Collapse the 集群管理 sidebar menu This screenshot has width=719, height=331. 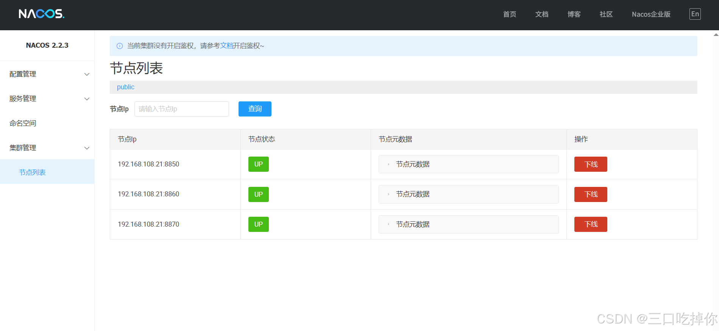(47, 148)
